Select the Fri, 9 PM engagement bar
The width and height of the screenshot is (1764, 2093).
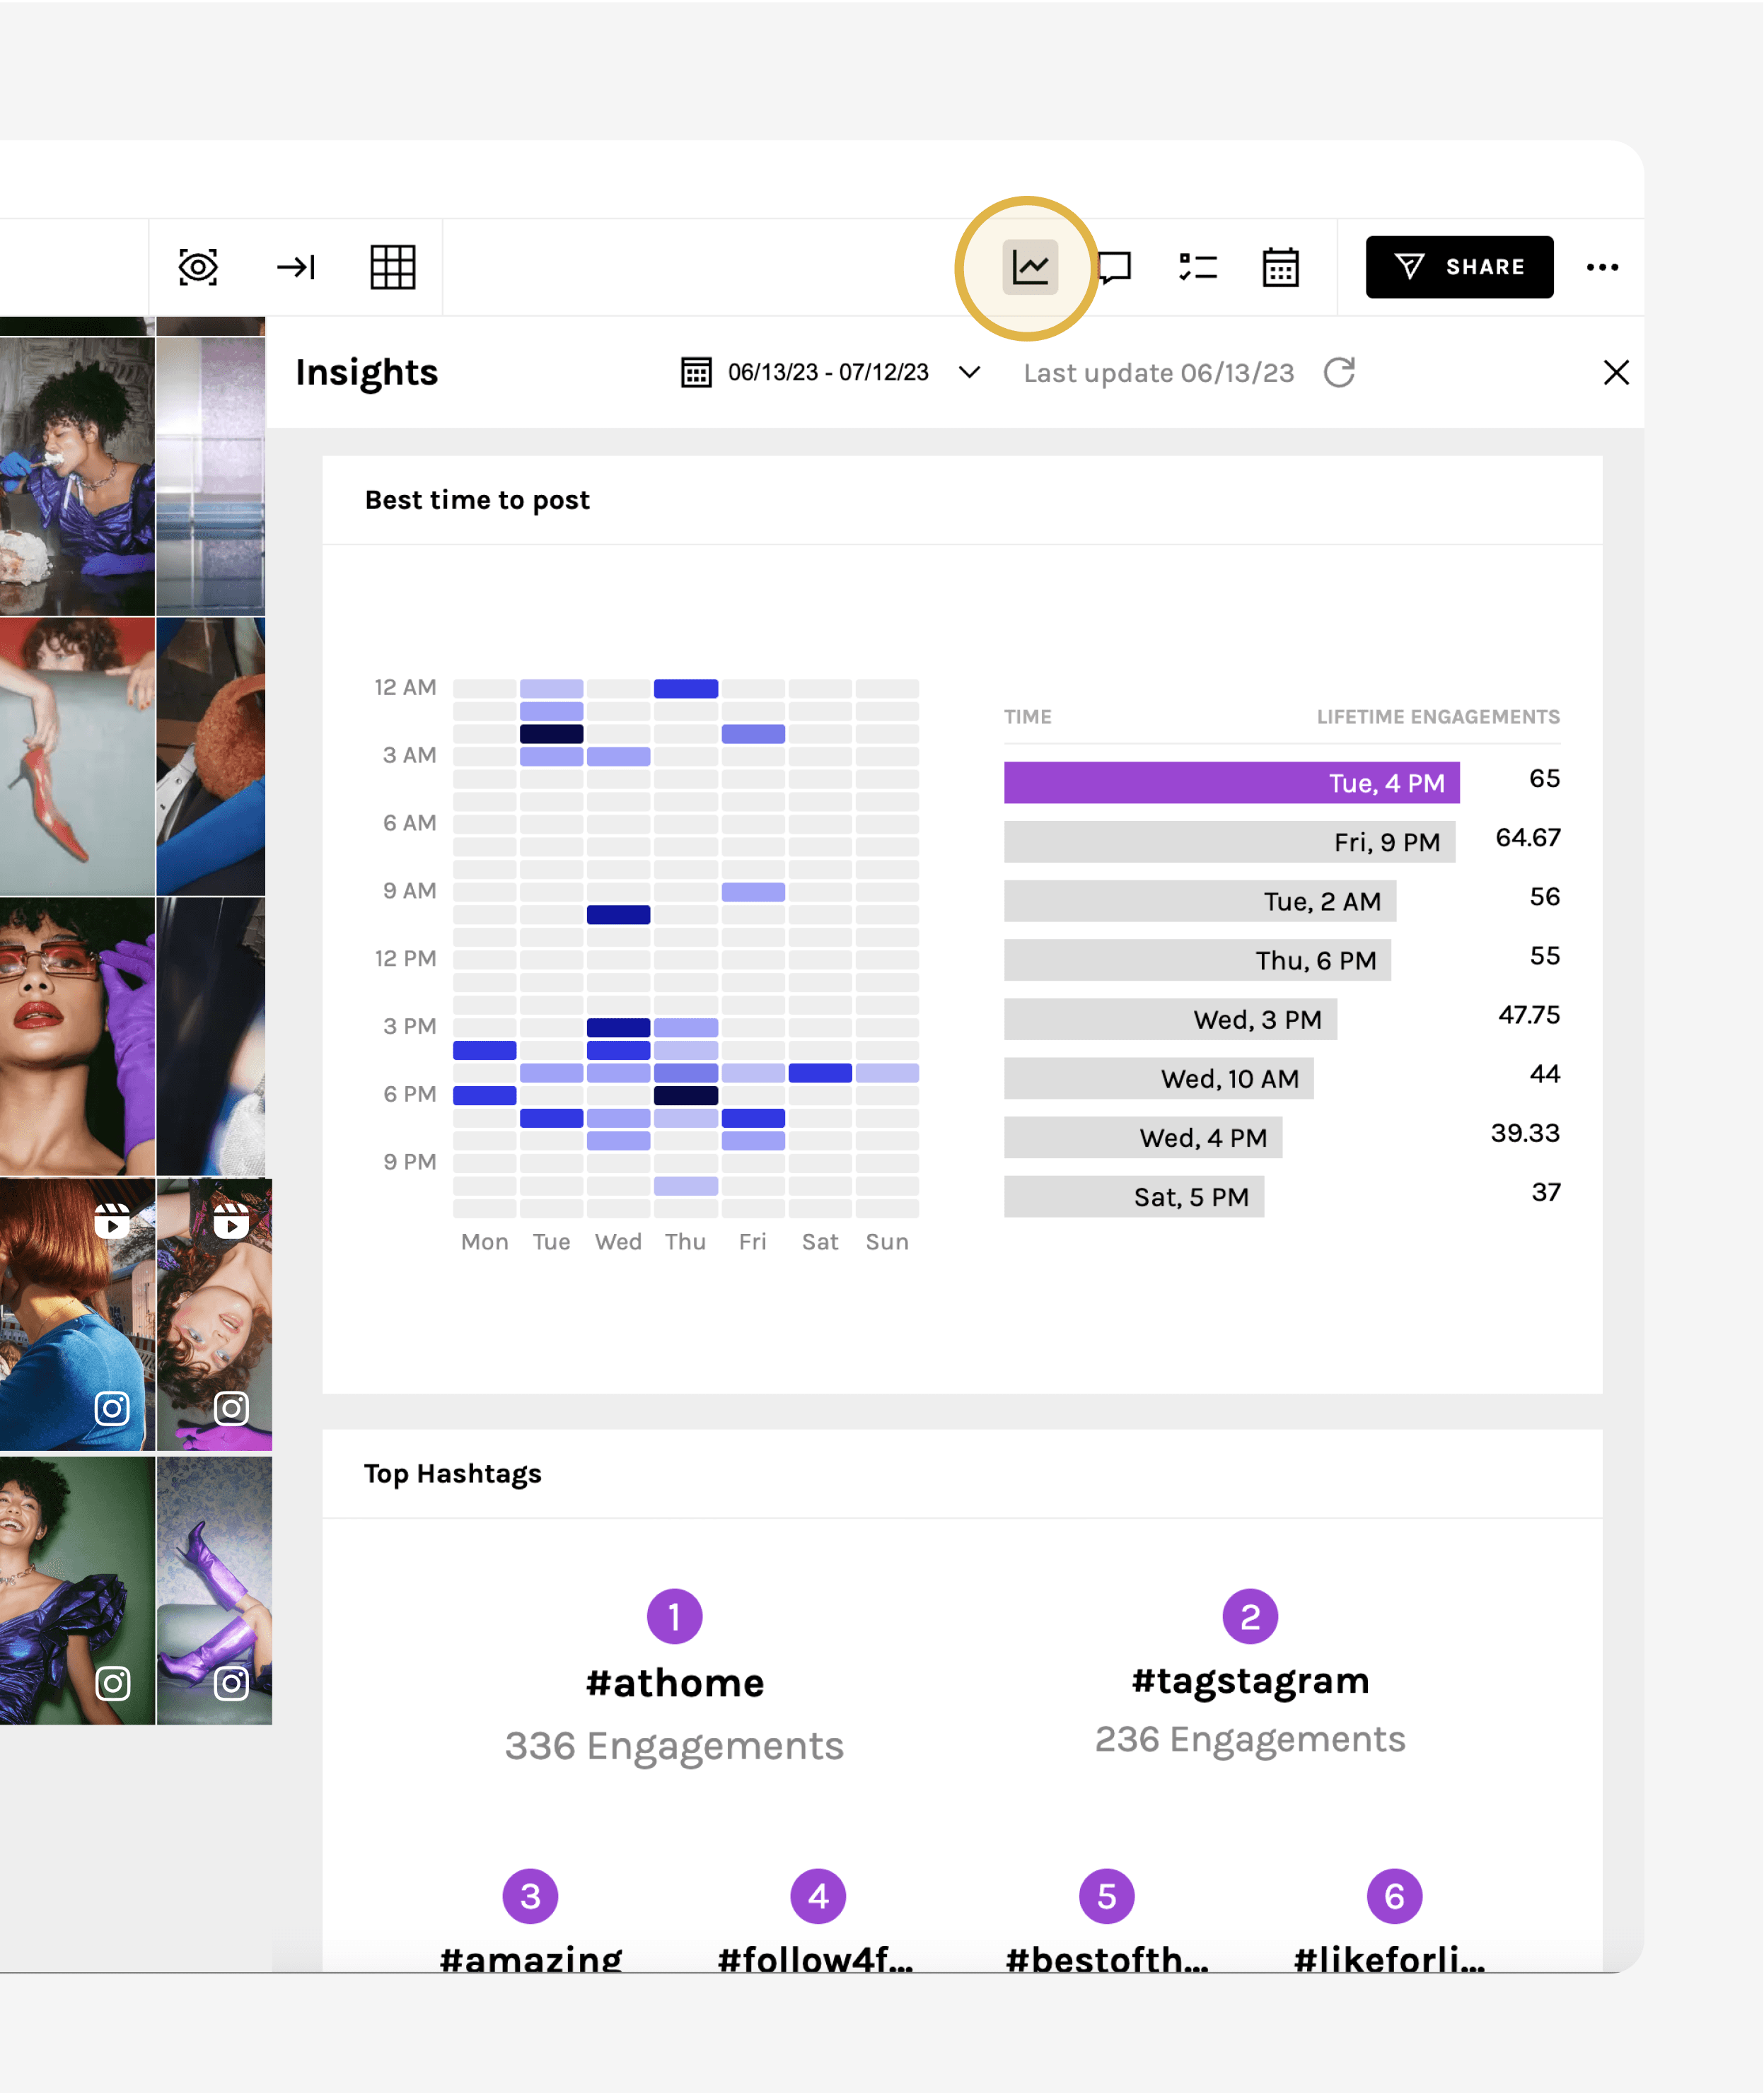click(x=1229, y=841)
